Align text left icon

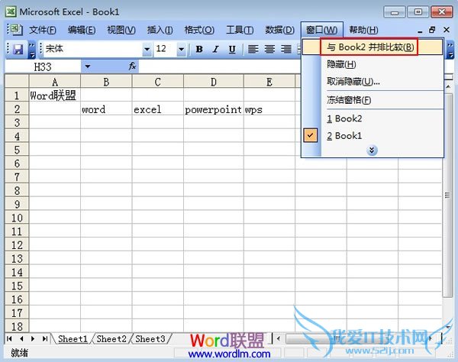pyautogui.click(x=253, y=49)
